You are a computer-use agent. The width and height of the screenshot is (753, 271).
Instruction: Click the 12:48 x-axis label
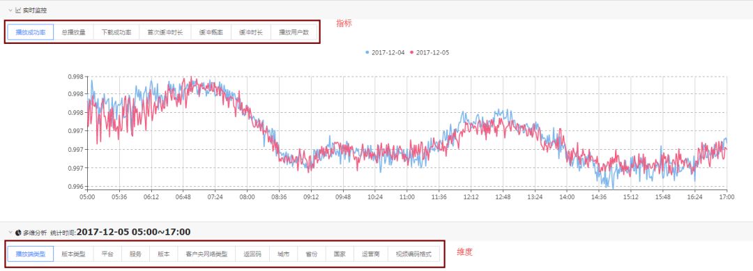(503, 196)
